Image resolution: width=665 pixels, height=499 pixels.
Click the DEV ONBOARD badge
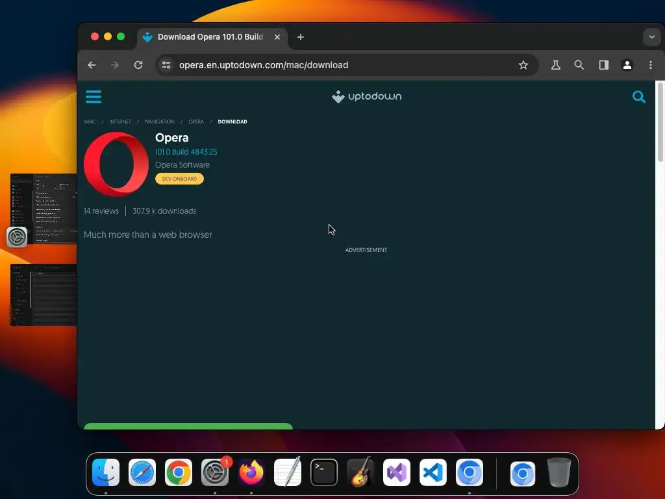179,179
